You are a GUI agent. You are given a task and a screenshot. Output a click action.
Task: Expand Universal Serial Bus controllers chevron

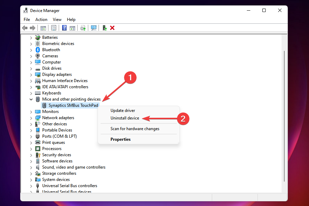31,186
